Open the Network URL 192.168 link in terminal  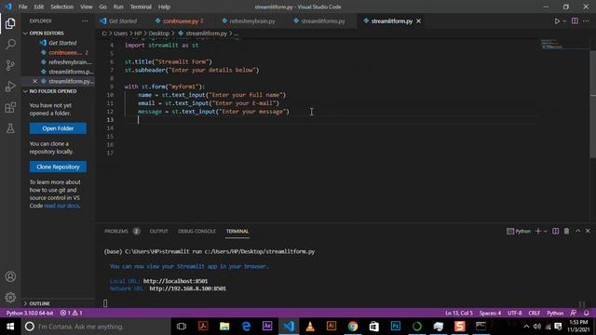point(188,288)
